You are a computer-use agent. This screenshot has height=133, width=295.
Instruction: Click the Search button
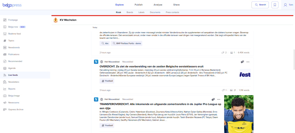point(260,5)
